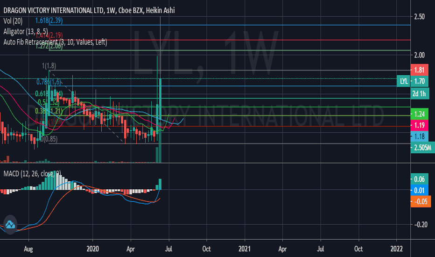The height and width of the screenshot is (257, 435).
Task: Select the Auto Fib Retracement indicator legend
Action: [x=55, y=42]
